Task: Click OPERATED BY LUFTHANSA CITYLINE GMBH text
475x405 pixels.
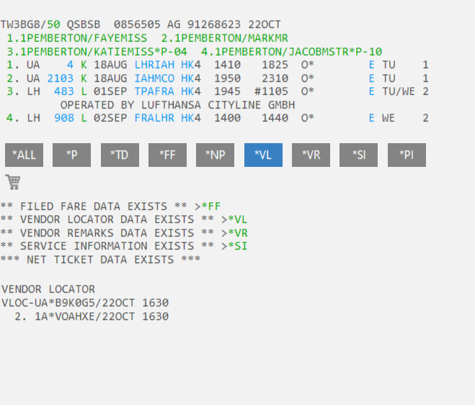Action: (x=177, y=105)
